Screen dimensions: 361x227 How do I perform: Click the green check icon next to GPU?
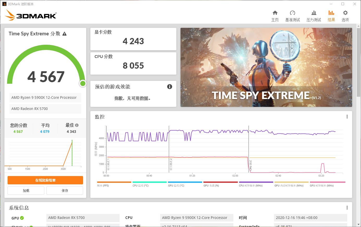[22, 218]
